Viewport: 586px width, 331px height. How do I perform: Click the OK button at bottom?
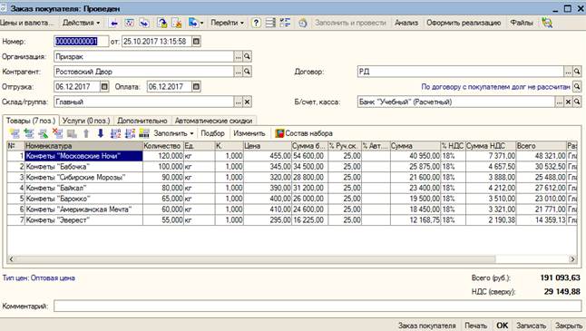tap(502, 326)
